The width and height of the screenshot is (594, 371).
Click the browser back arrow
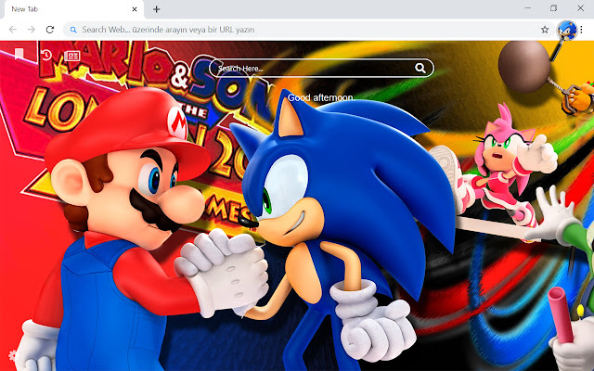click(x=13, y=30)
